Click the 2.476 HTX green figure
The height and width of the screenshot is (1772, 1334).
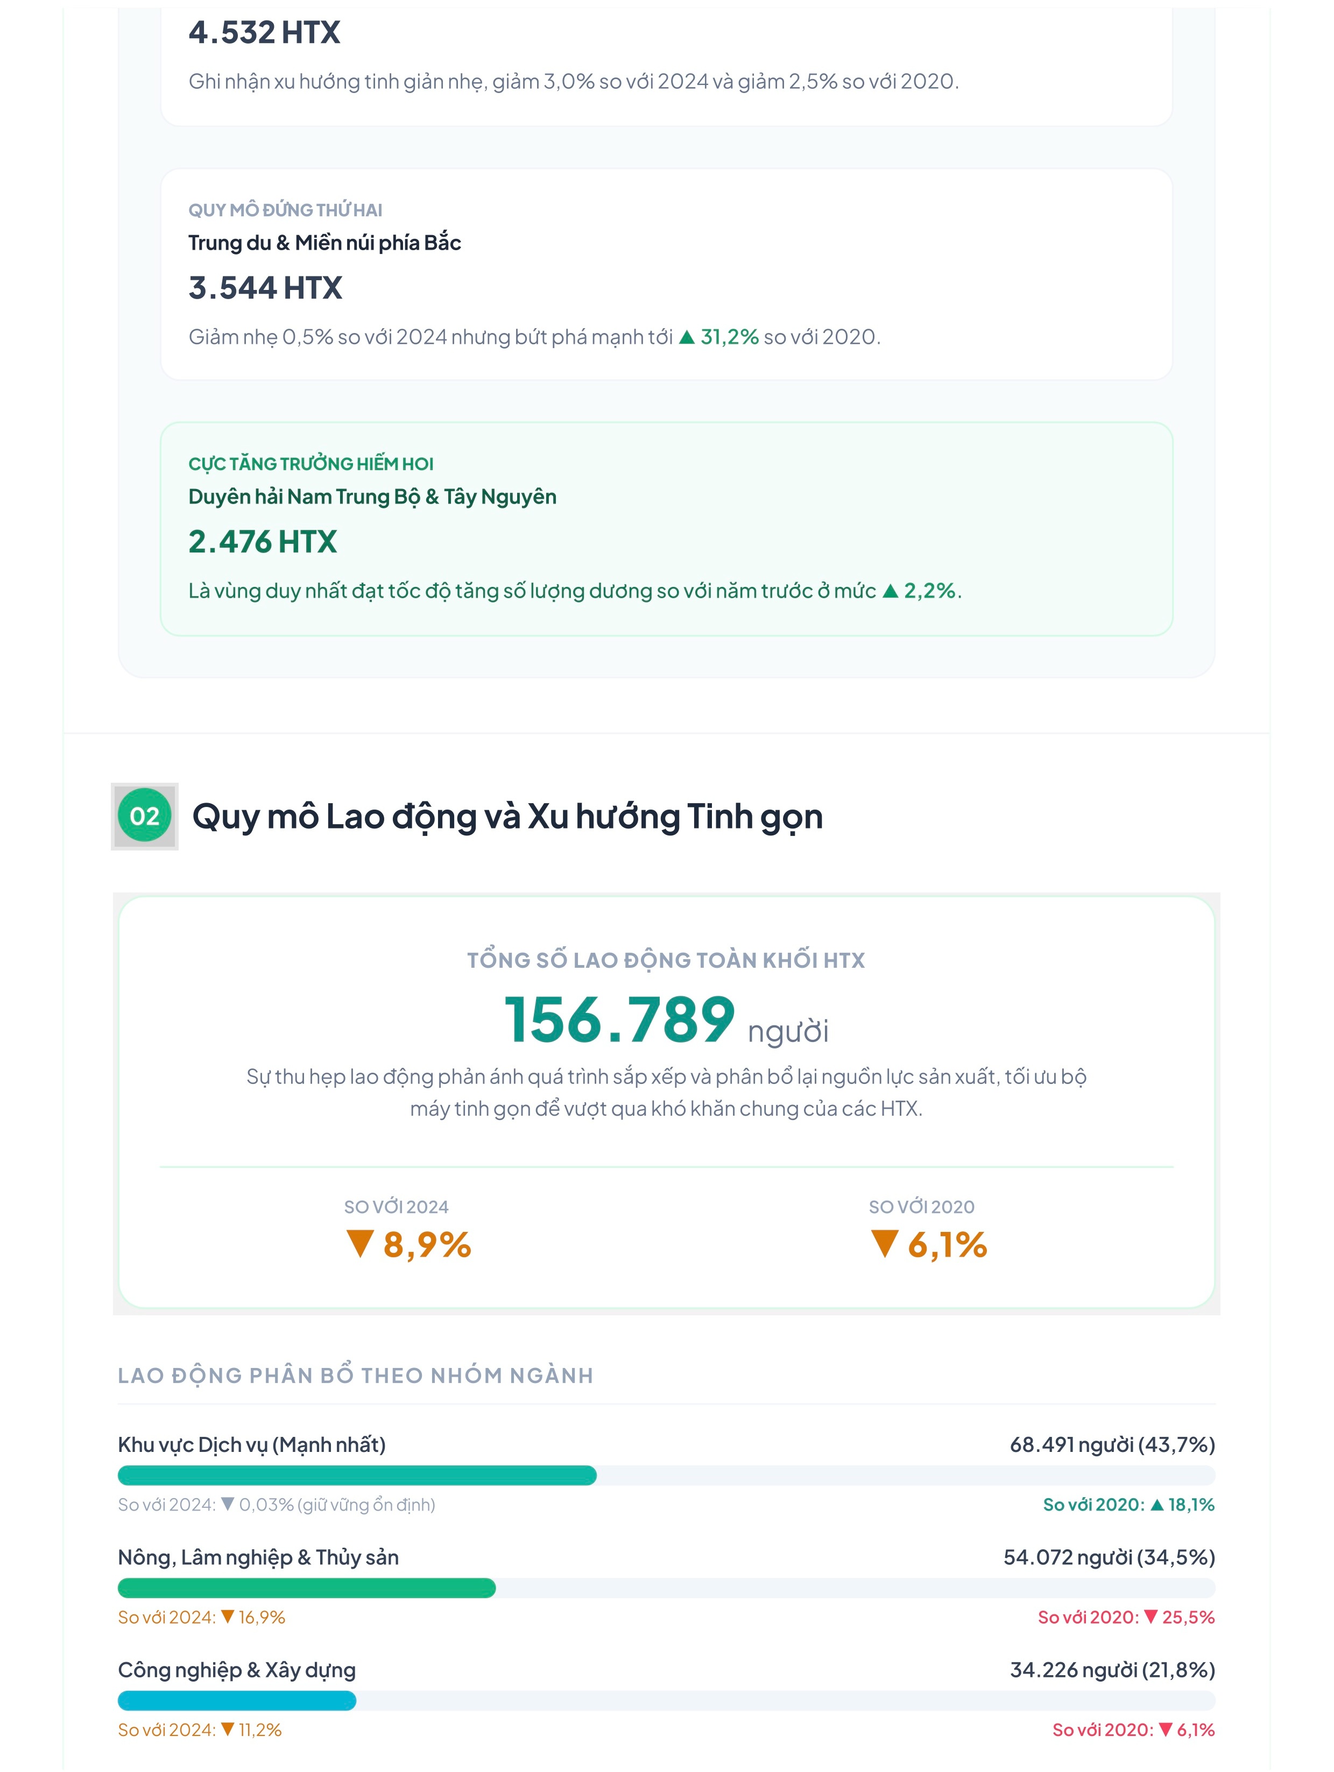(x=263, y=542)
